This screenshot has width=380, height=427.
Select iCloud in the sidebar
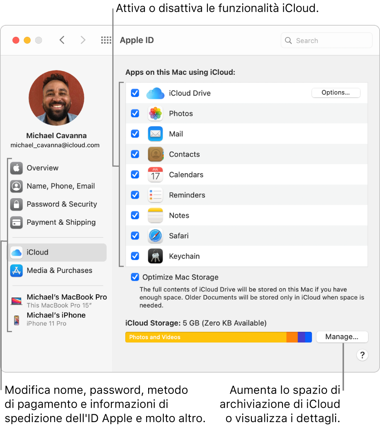coord(58,253)
